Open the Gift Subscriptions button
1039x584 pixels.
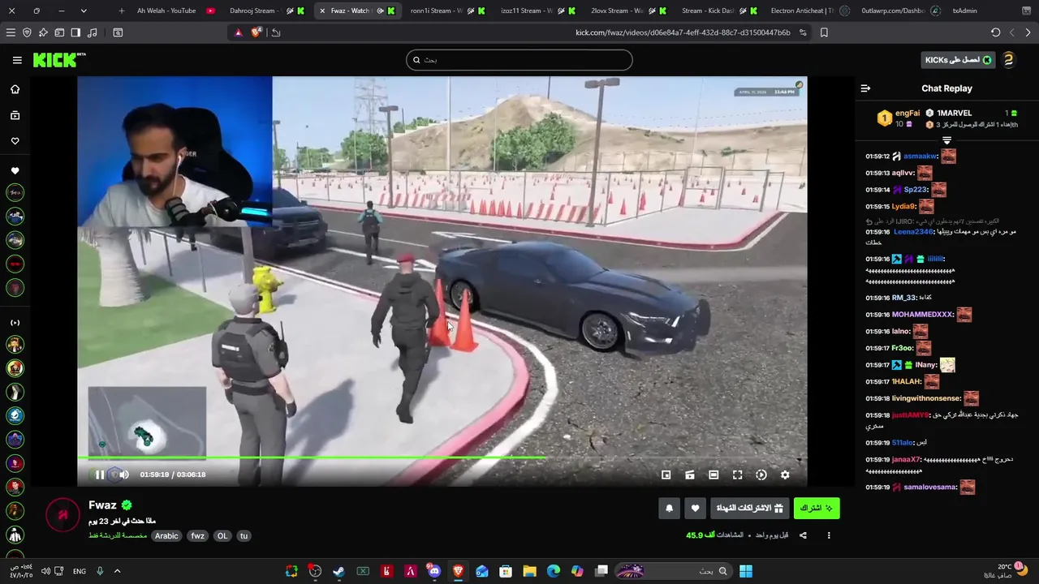coord(750,508)
